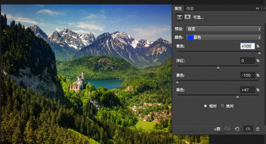The height and width of the screenshot is (144, 266).
Task: Click the 黑色 slider handle
Action: (x=237, y=97)
